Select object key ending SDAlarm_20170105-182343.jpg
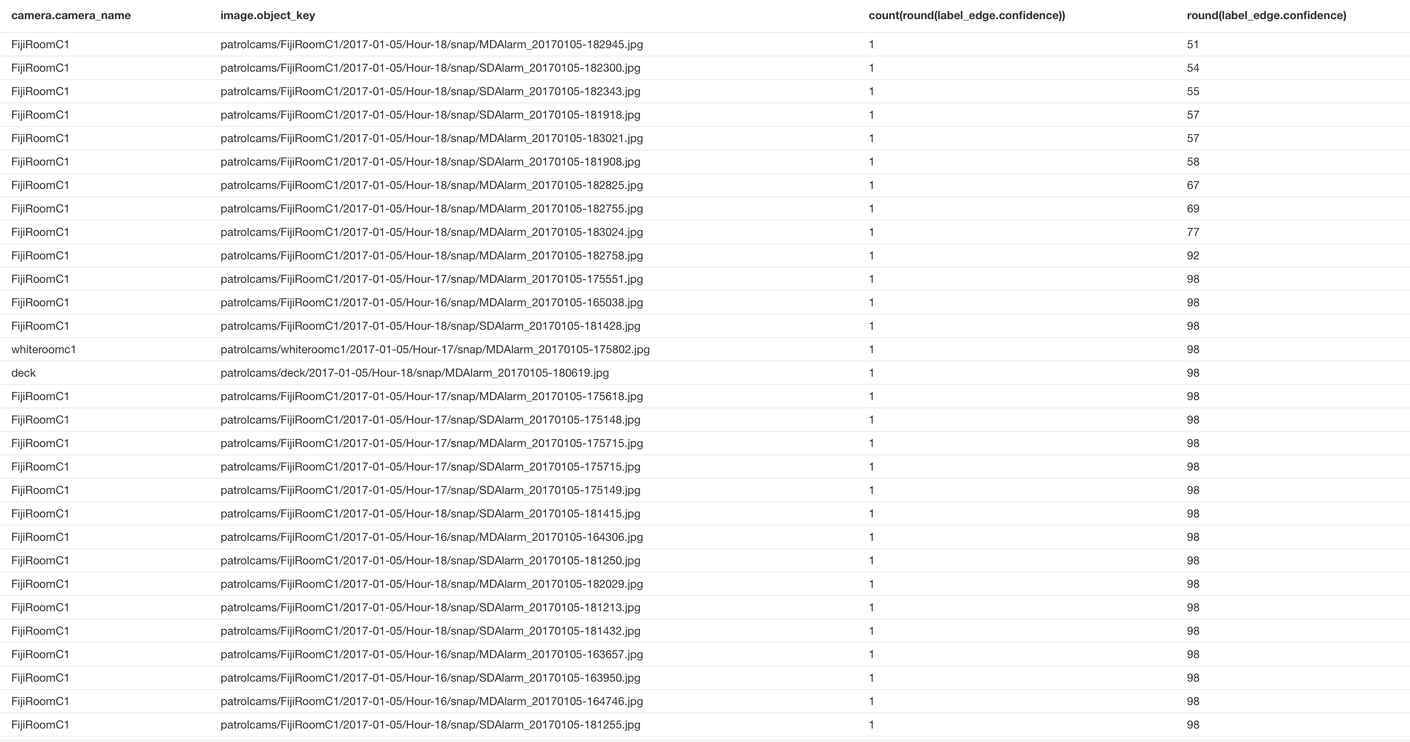Image resolution: width=1410 pixels, height=742 pixels. pos(430,91)
